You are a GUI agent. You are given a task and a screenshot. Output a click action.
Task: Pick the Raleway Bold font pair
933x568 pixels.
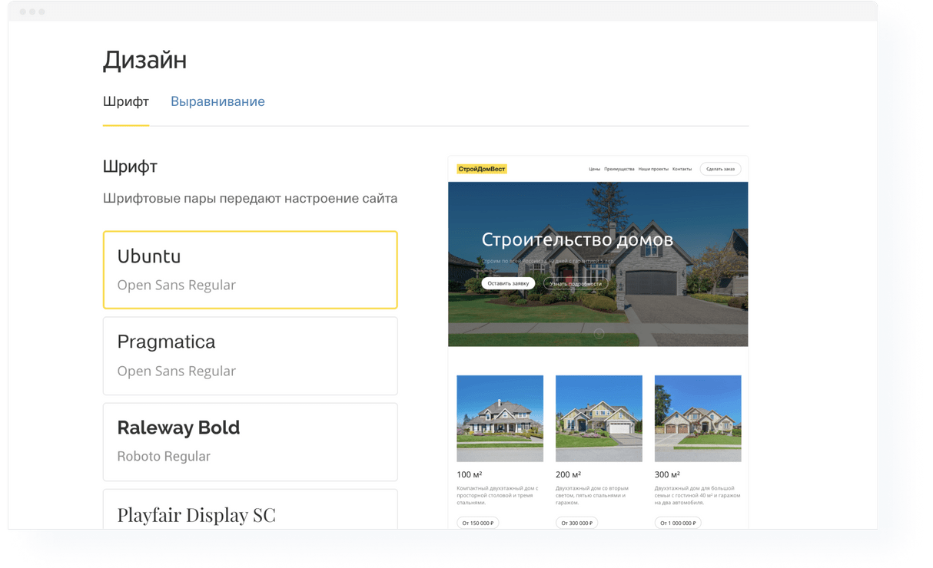(251, 442)
